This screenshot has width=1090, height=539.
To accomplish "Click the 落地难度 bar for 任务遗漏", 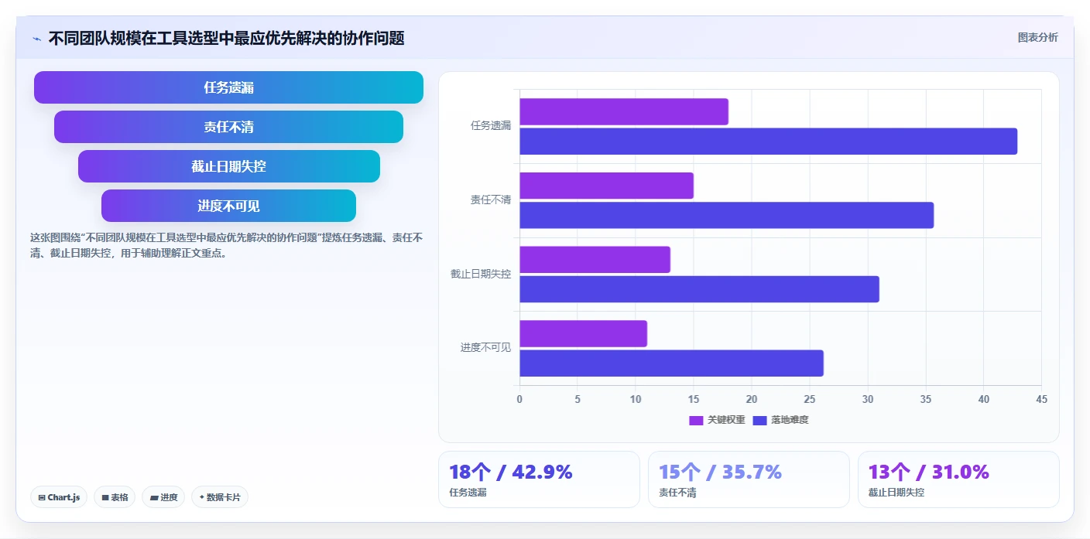I will tap(768, 142).
